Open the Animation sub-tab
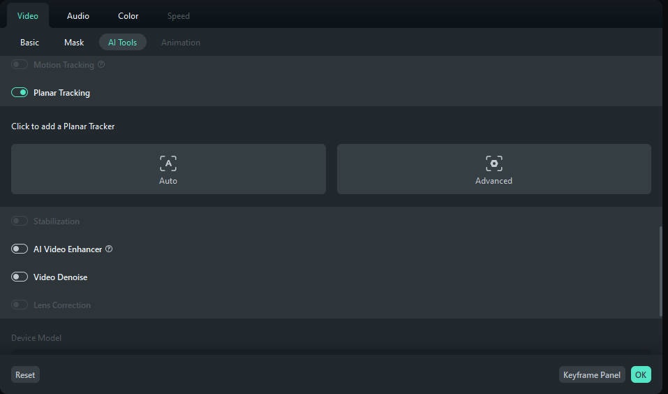668x394 pixels. (x=181, y=42)
